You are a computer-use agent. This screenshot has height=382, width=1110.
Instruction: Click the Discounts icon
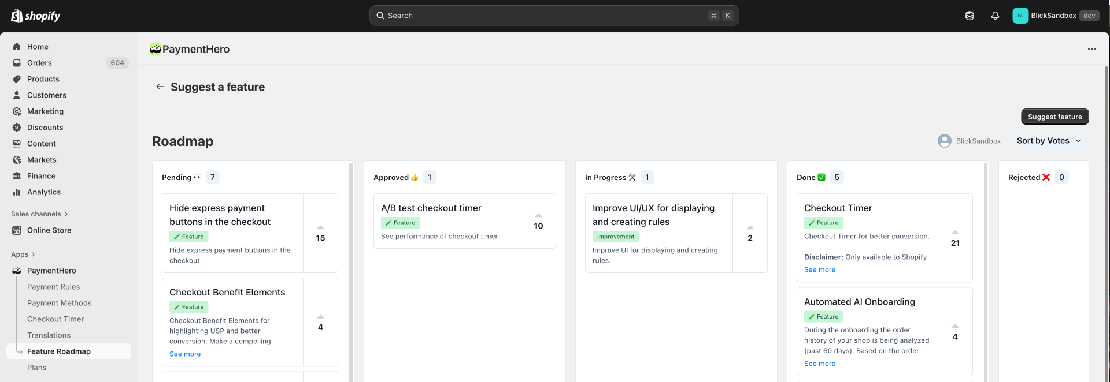pos(17,128)
